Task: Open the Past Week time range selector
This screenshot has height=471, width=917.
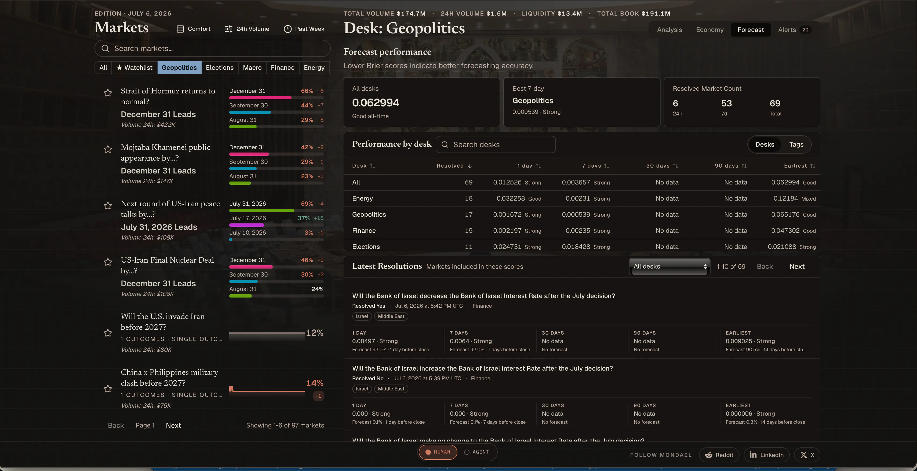Action: click(x=304, y=29)
